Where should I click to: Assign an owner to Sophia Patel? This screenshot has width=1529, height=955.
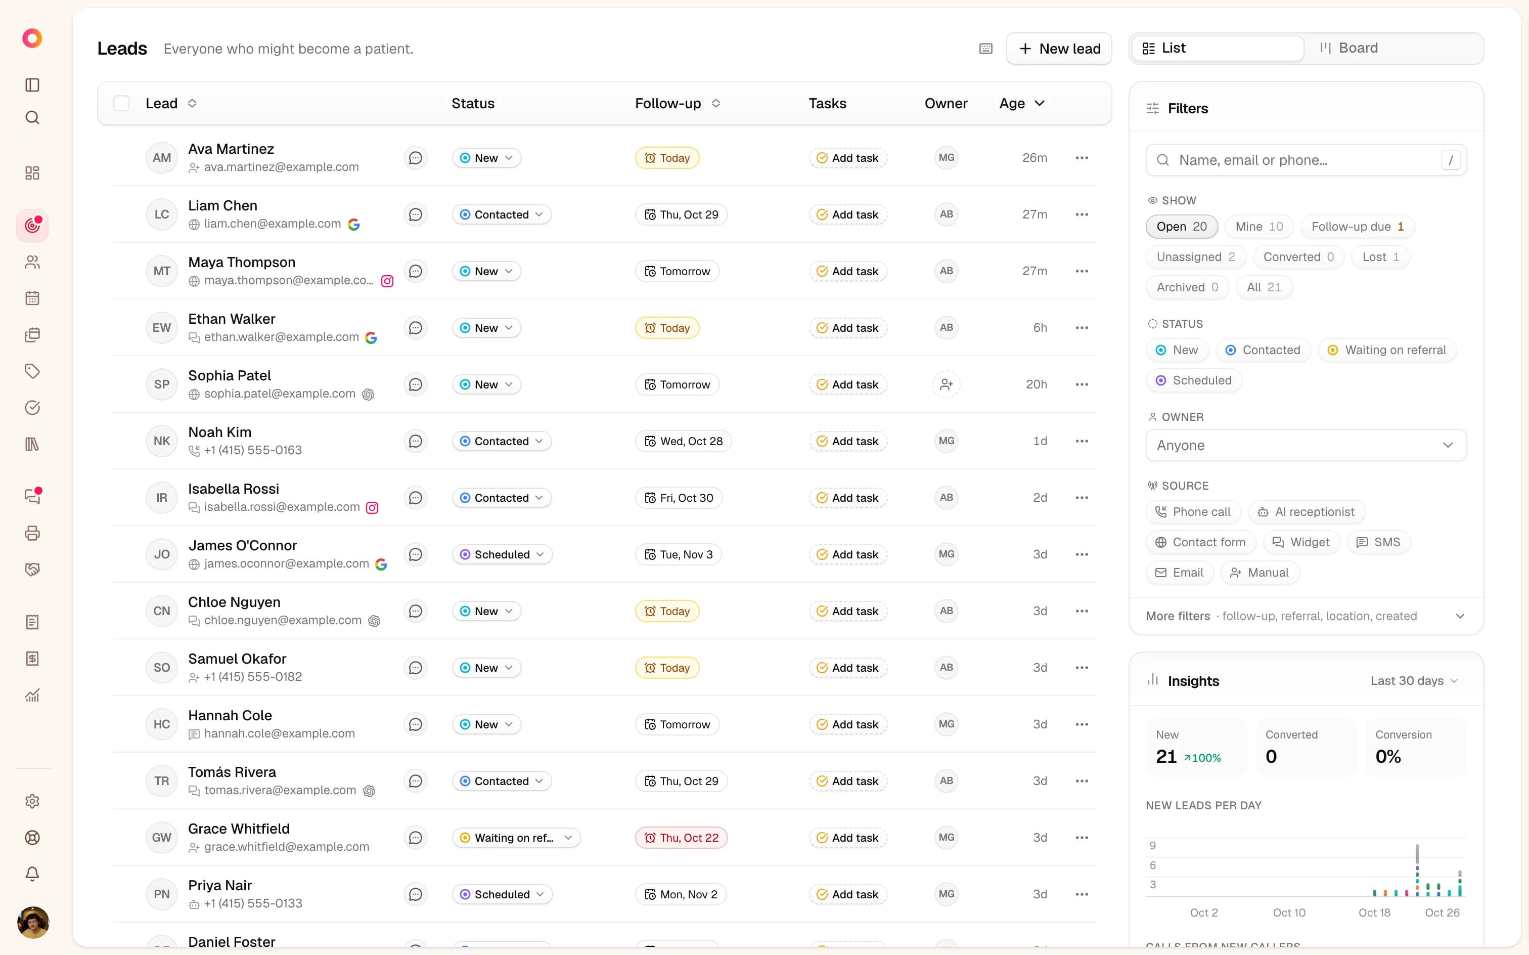(x=946, y=384)
